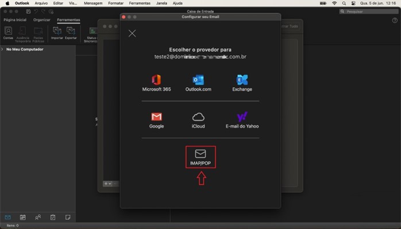Click the Importar toolbar icon
Screen dimensions: 401x229
click(x=57, y=33)
